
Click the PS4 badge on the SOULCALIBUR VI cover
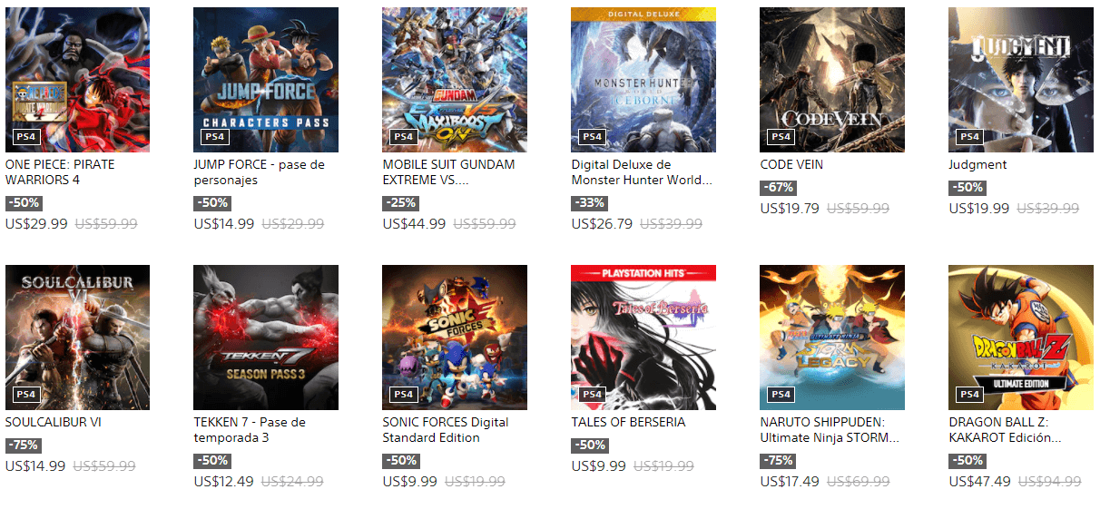point(26,395)
